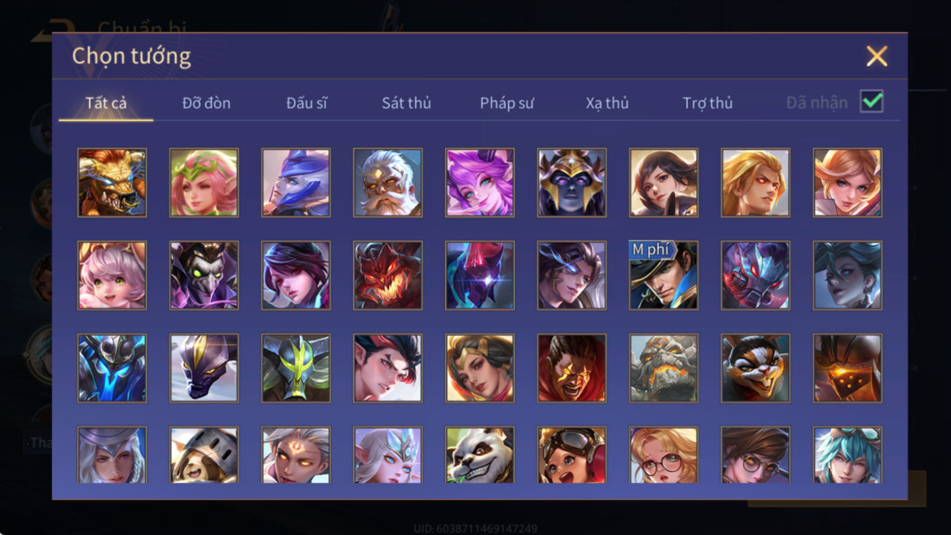Pick the hero portrait labeled M phí
Viewport: 951px width, 535px height.
pyautogui.click(x=664, y=275)
